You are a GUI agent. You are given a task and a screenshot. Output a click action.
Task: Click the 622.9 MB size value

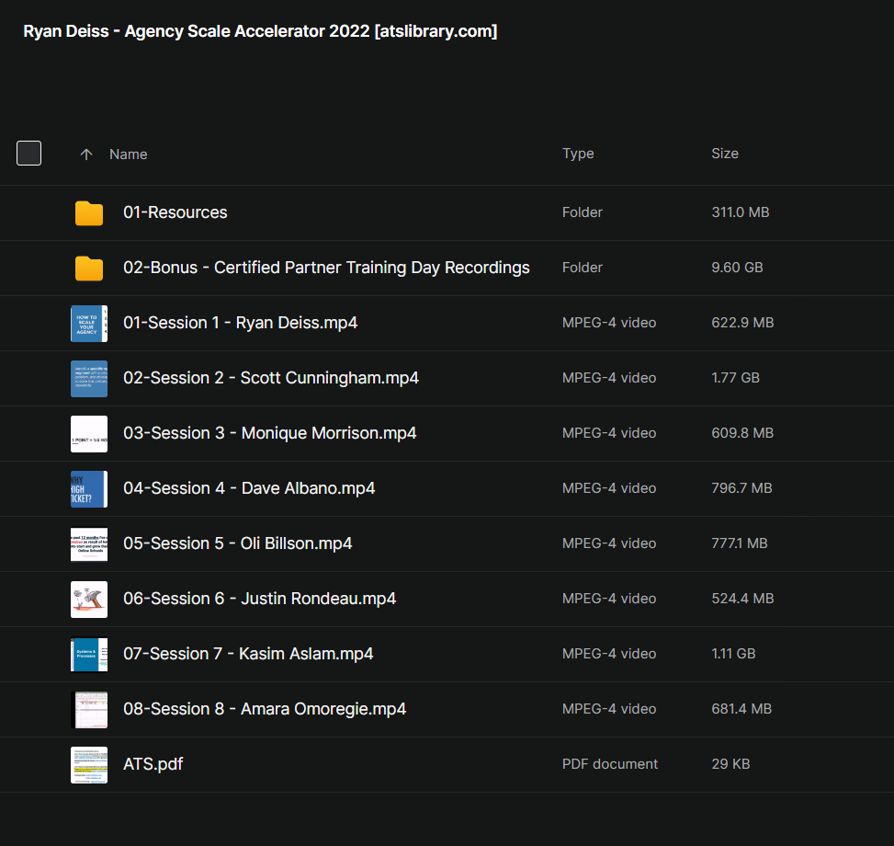click(x=742, y=323)
